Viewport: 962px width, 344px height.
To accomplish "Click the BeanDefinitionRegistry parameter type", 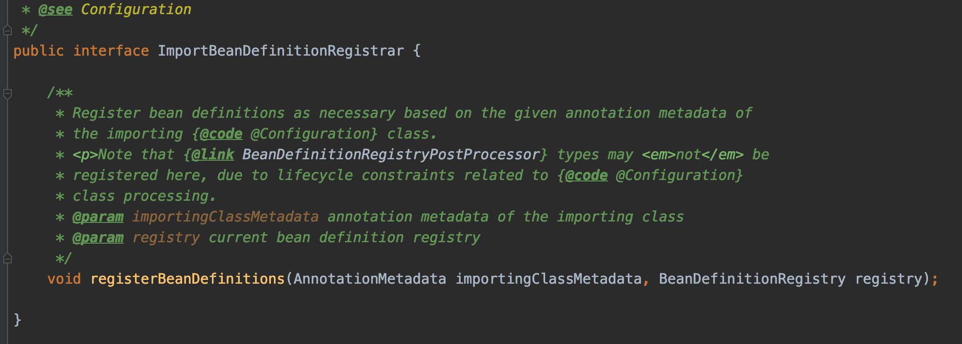I will click(752, 279).
